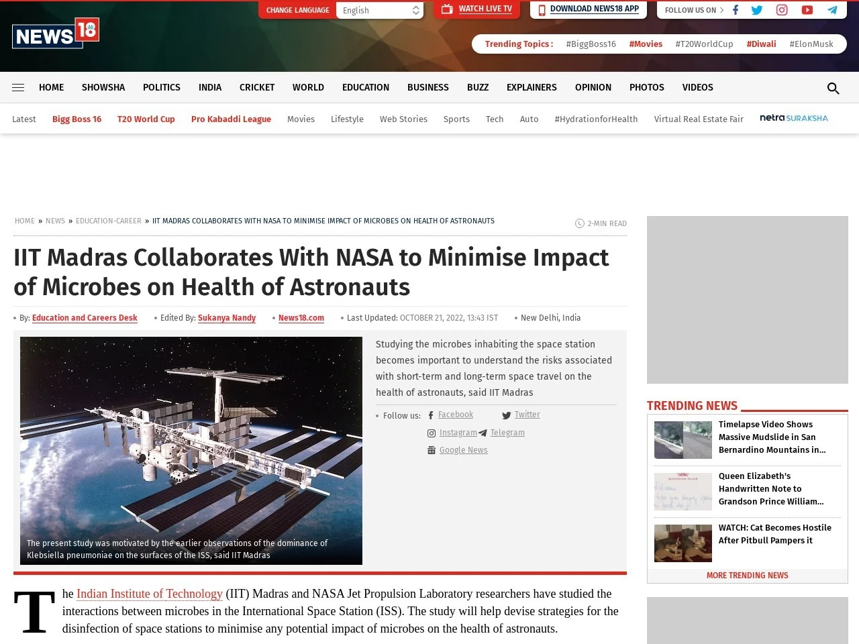
Task: Go to the HOME menu item
Action: pyautogui.click(x=52, y=87)
